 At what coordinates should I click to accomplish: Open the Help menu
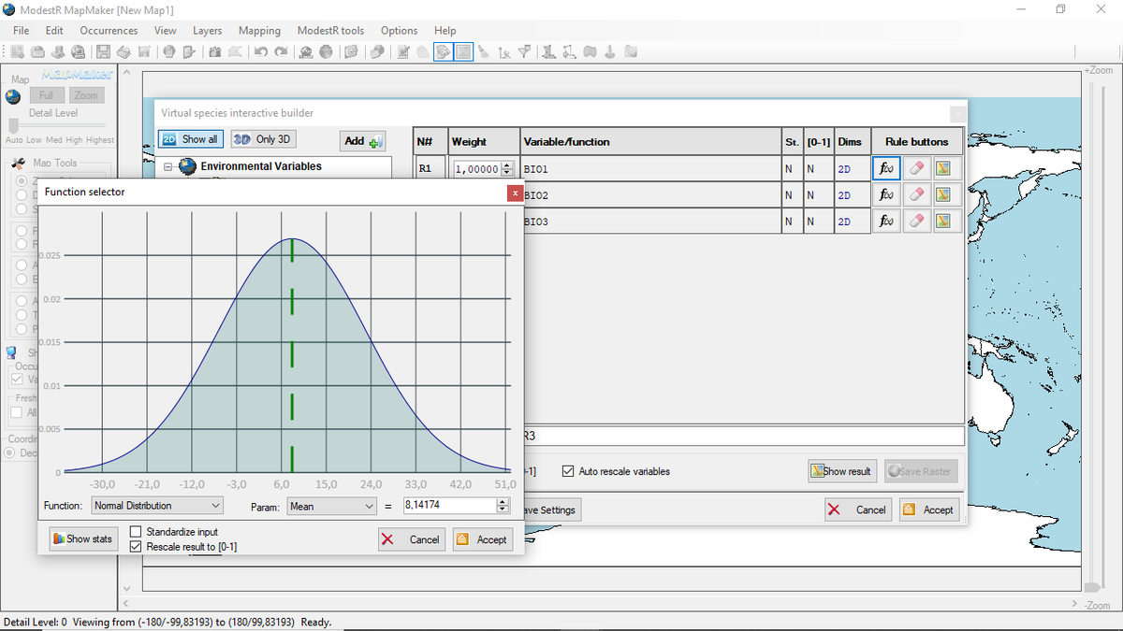tap(445, 30)
